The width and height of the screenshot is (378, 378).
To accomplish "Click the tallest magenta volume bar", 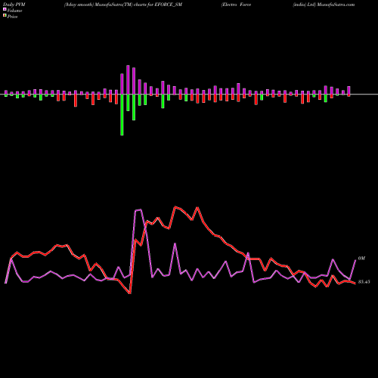I will pyautogui.click(x=128, y=80).
